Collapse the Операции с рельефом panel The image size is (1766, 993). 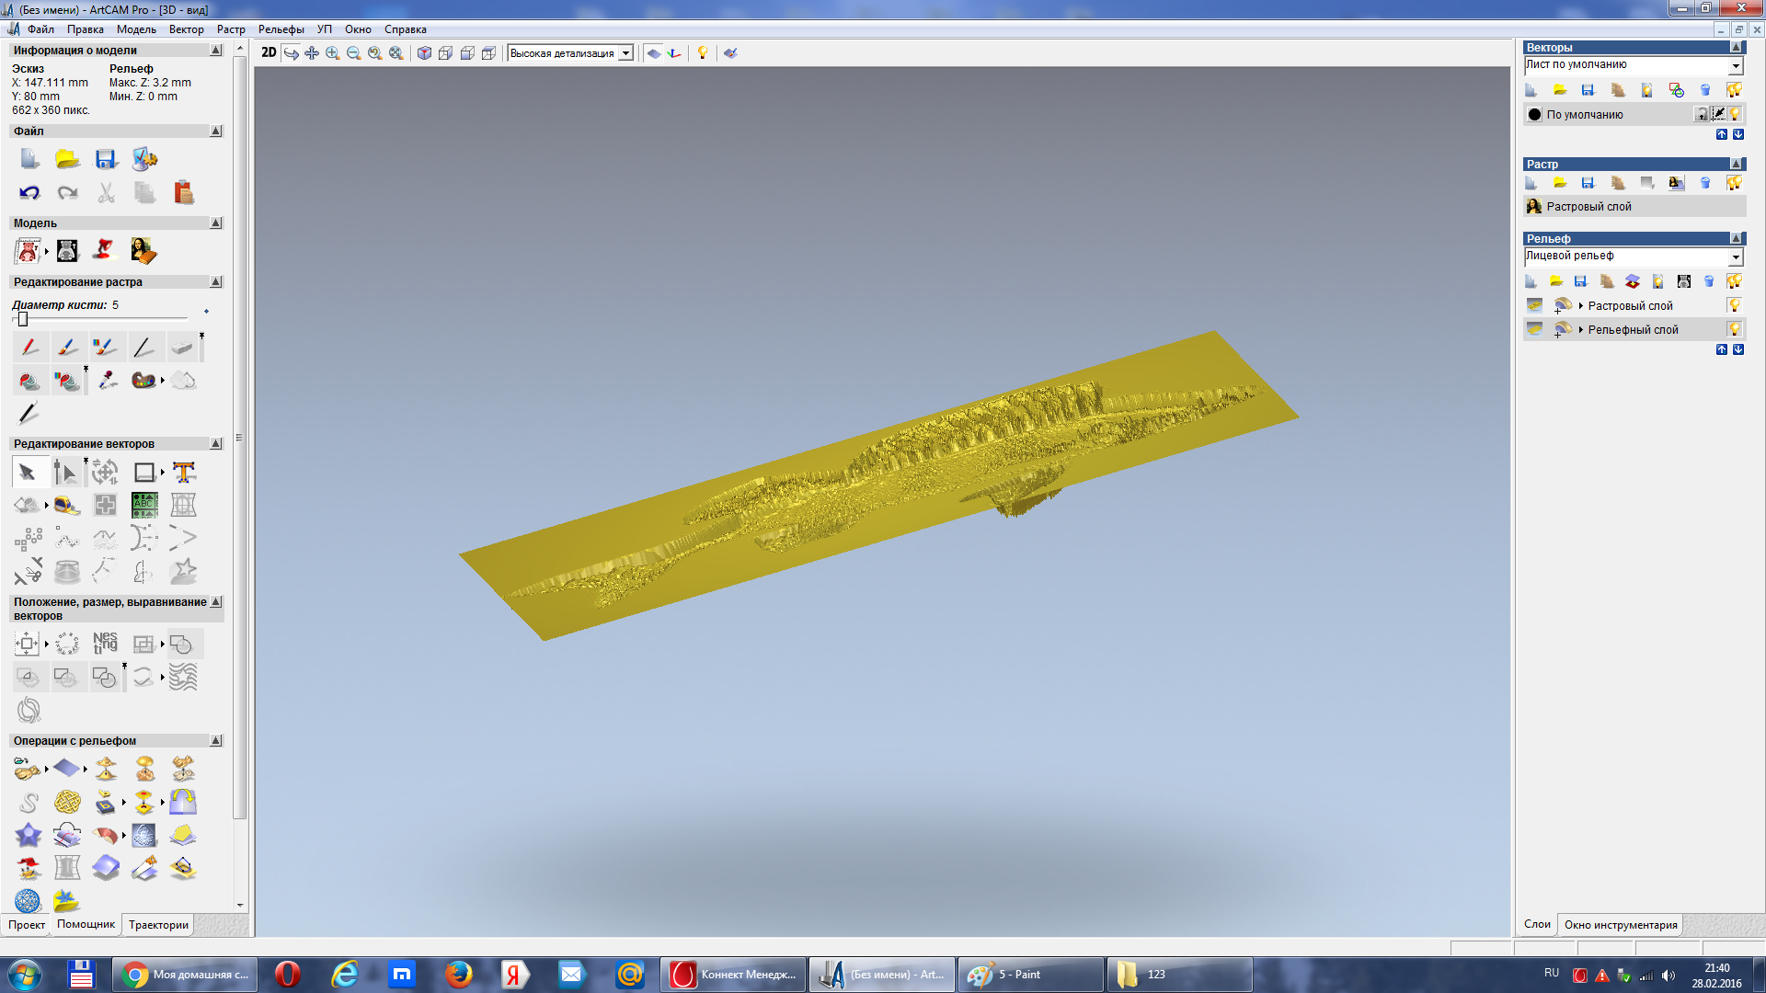coord(216,741)
